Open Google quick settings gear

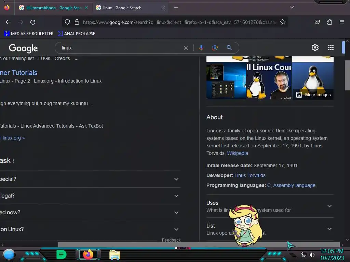point(315,47)
